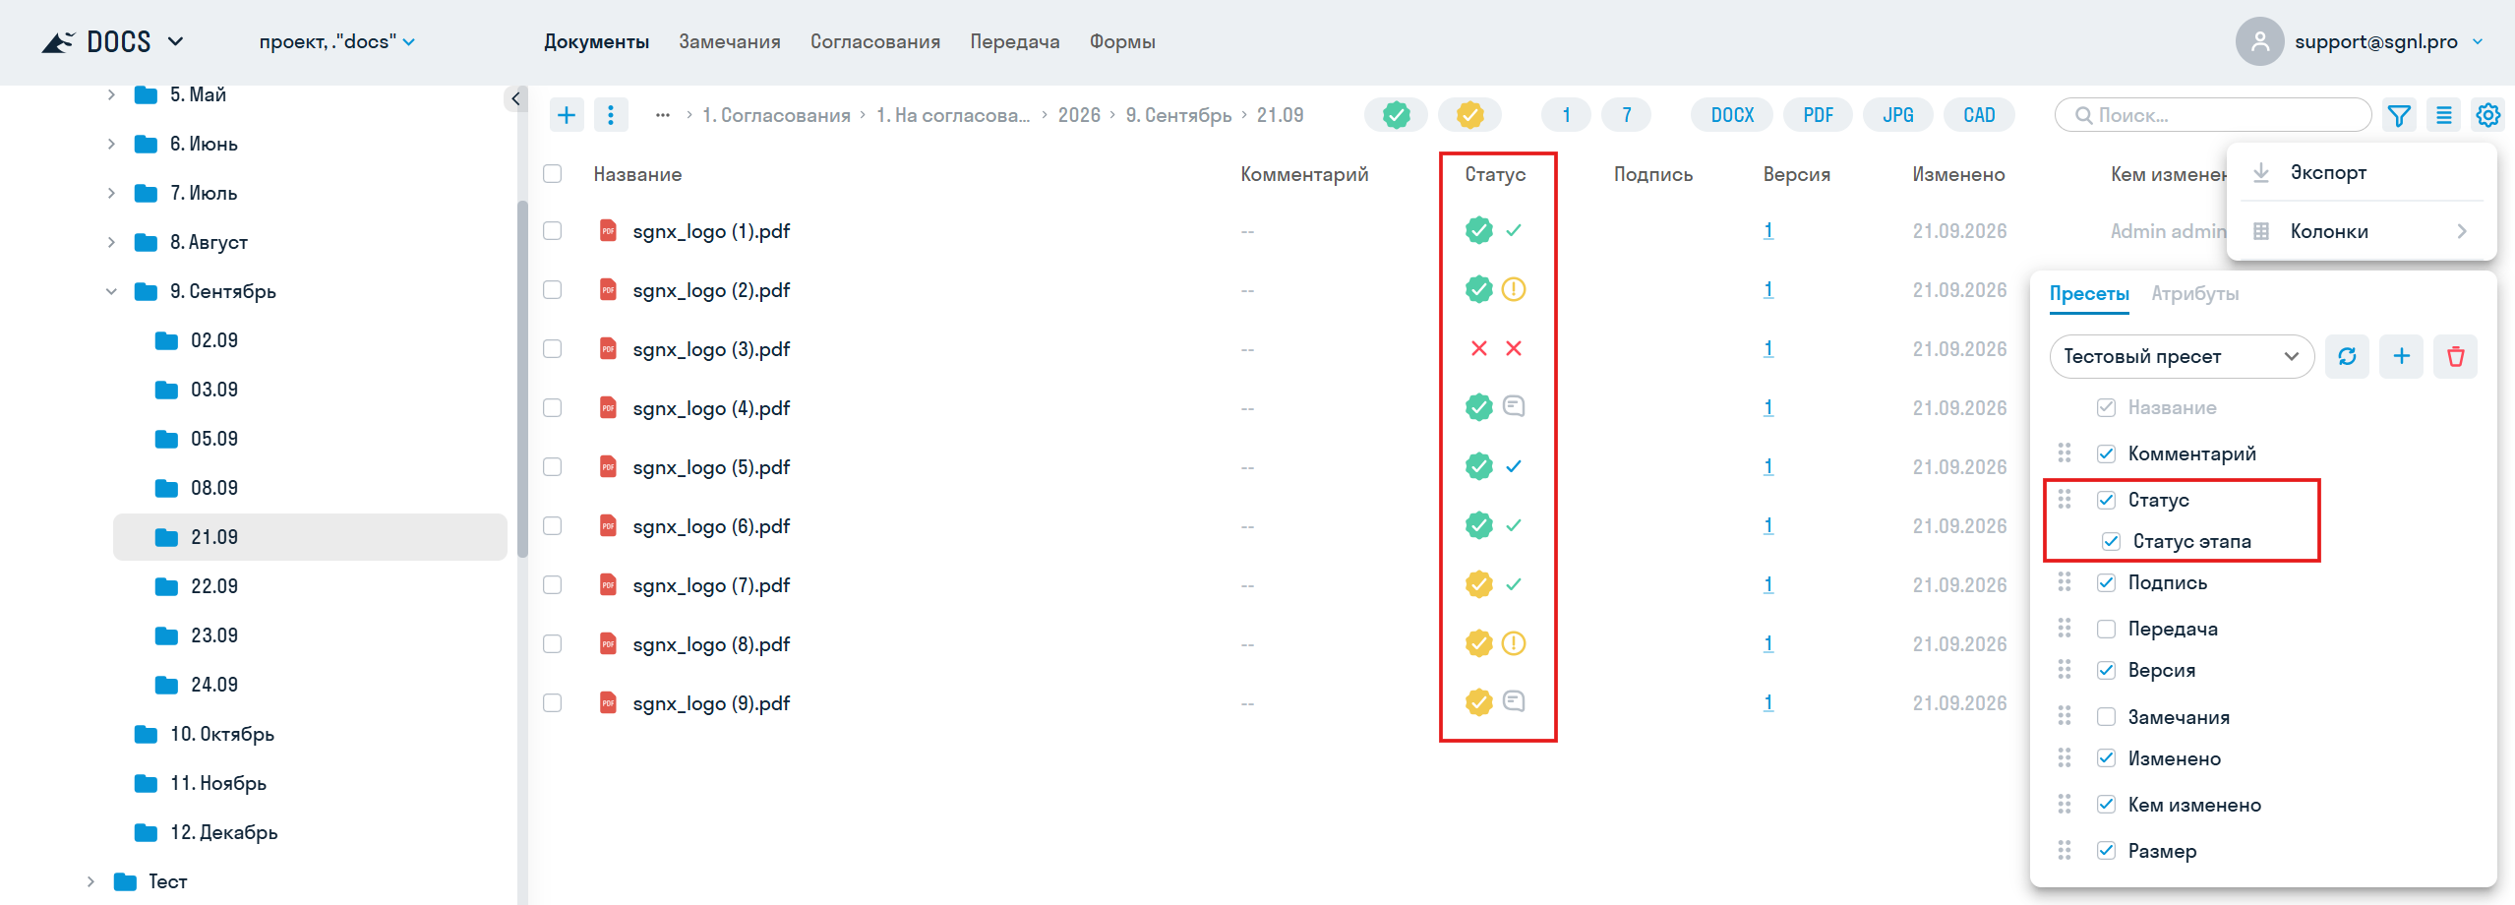Viewport: 2515px width, 905px height.
Task: Expand the Тест folder
Action: pos(90,881)
